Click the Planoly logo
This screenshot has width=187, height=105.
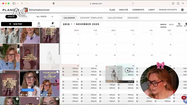point(11,10)
